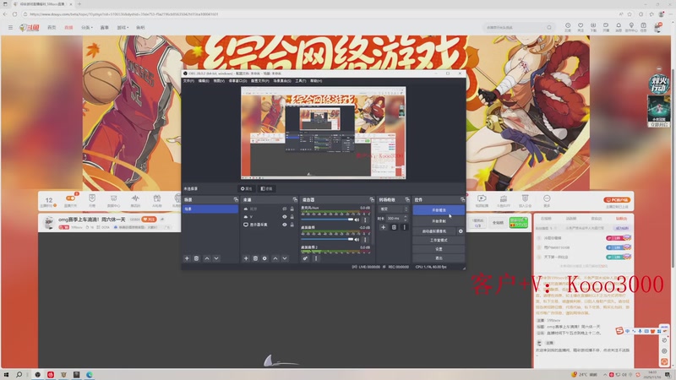
Task: Toggle lock on the first greyed-out source
Action: 292,209
